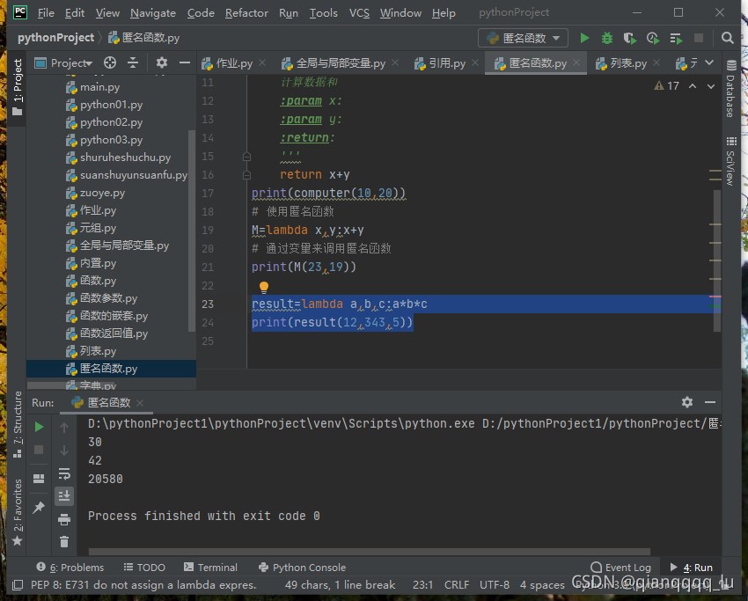Click the yellow intention light bulb in editor
Image resolution: width=748 pixels, height=601 pixels.
(263, 287)
